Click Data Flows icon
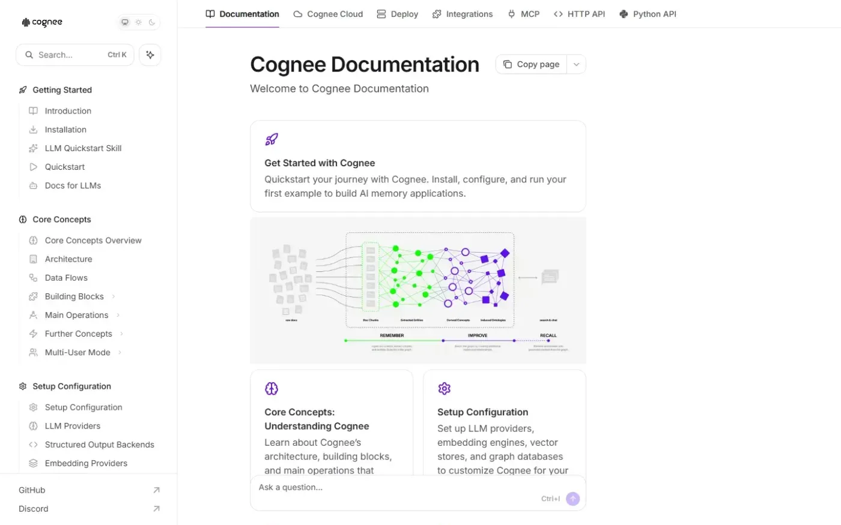Image resolution: width=841 pixels, height=525 pixels. [x=34, y=278]
